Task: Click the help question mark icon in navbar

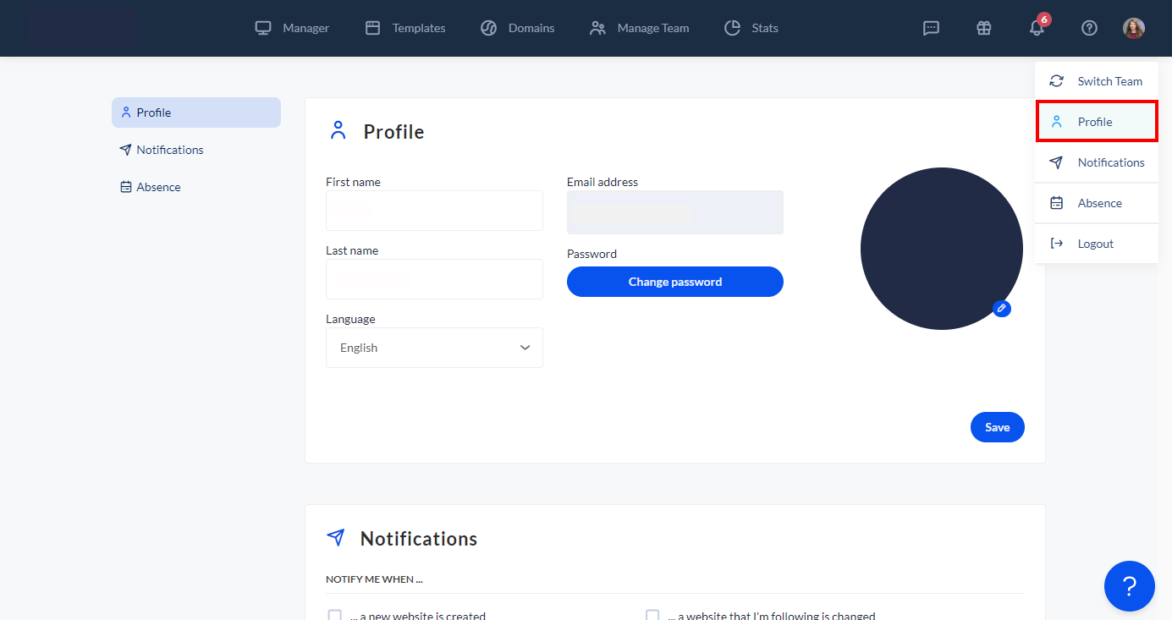Action: point(1089,28)
